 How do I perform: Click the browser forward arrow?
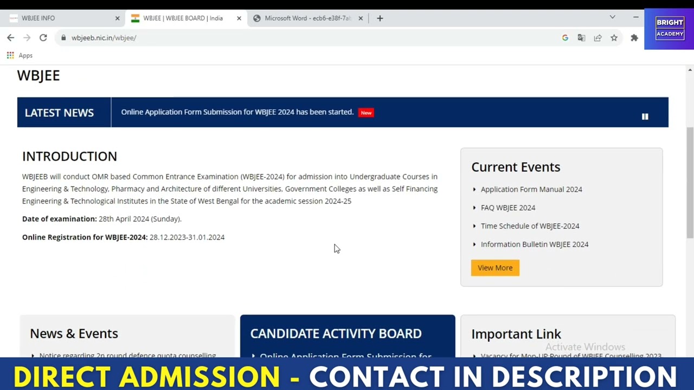pyautogui.click(x=27, y=37)
